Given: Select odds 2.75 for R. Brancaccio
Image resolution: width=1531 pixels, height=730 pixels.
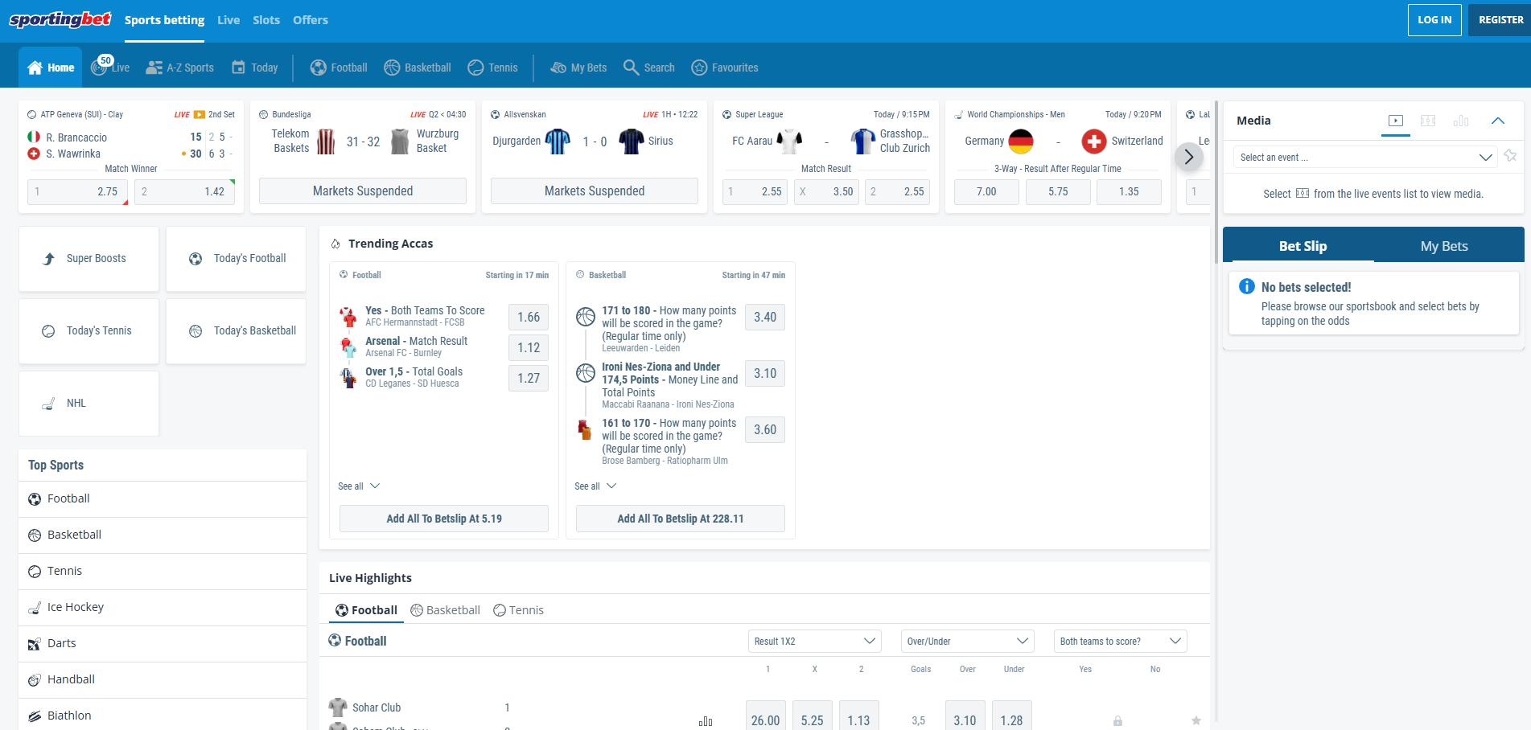Looking at the screenshot, I should point(78,191).
